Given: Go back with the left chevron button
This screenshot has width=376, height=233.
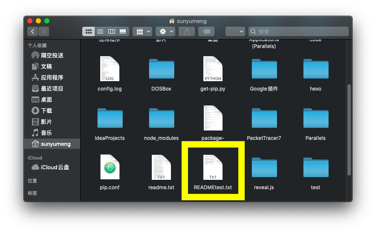Looking at the screenshot, I should click(32, 31).
